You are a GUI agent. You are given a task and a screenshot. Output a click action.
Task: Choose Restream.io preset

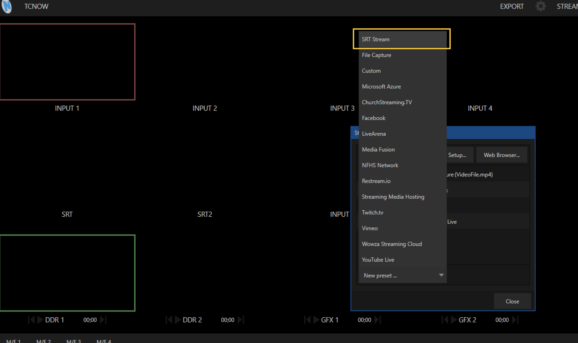(x=403, y=181)
